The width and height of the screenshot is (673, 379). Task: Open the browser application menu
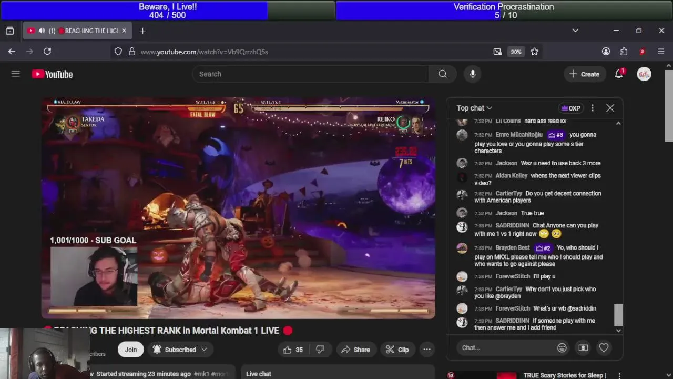click(661, 52)
